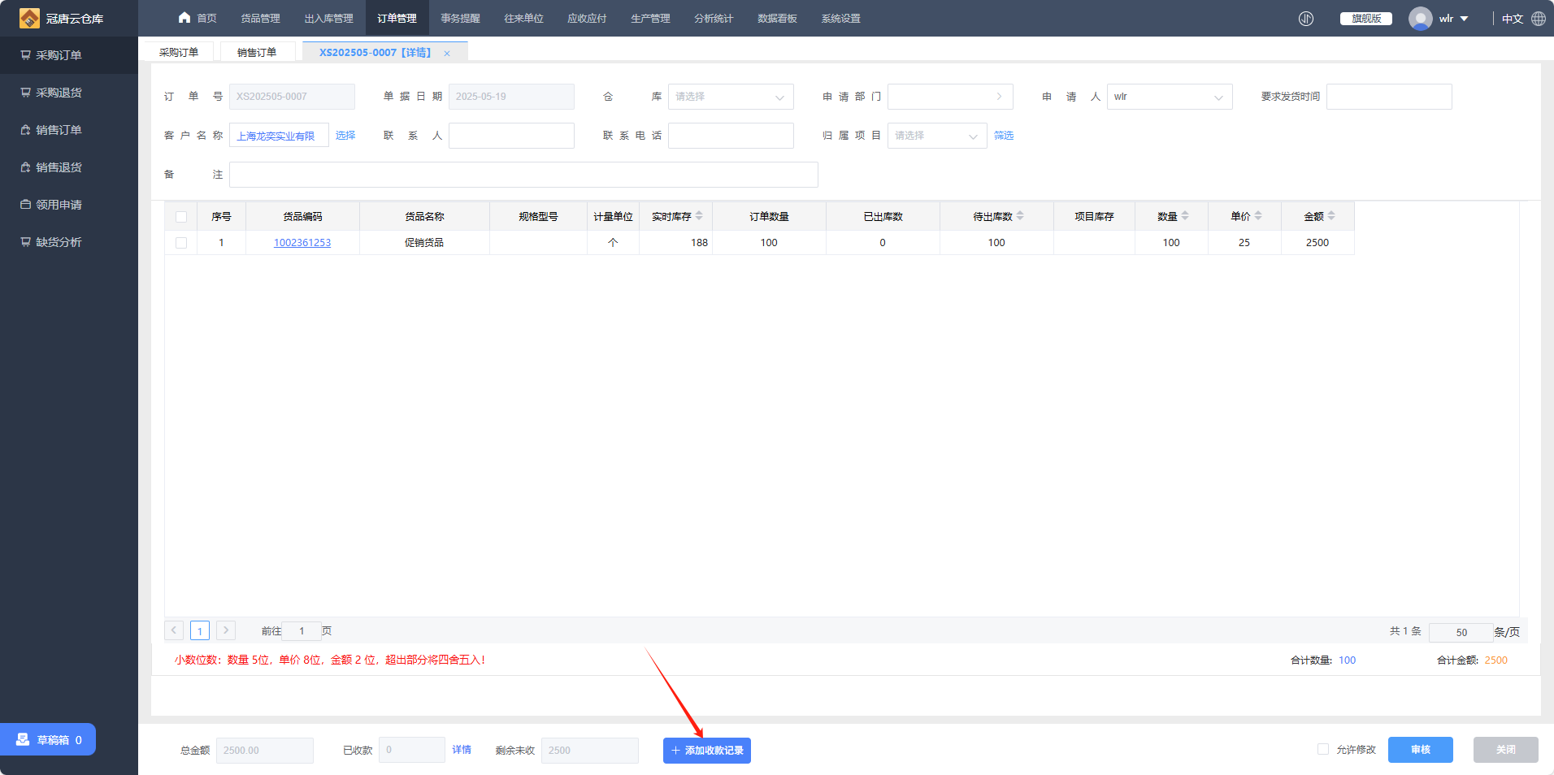Sort by 待出库数 column arrows
The width and height of the screenshot is (1554, 775).
point(1020,216)
